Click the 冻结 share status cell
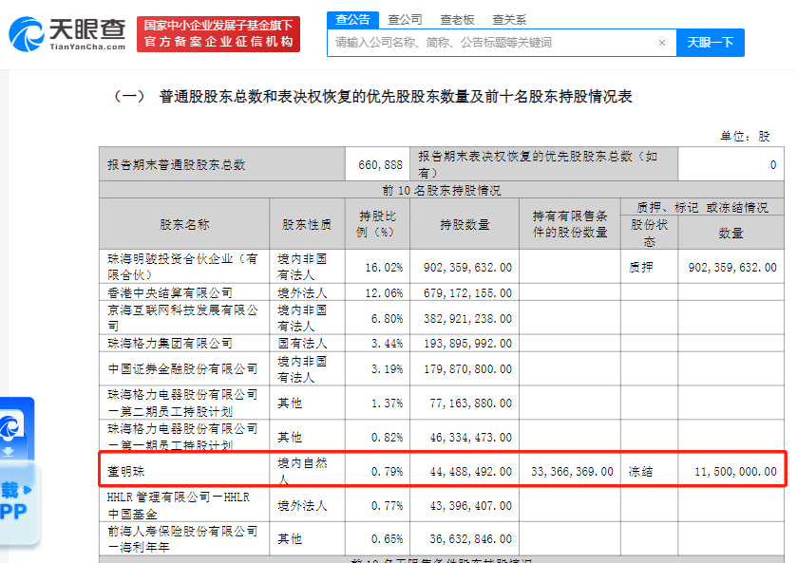This screenshot has height=563, width=797. [x=649, y=471]
